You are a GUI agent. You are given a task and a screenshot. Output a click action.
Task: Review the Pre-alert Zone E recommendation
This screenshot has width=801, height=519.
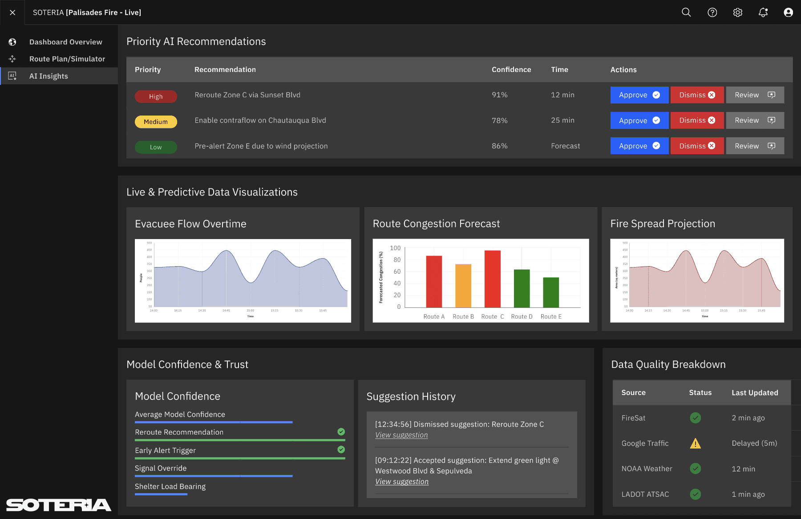point(755,146)
